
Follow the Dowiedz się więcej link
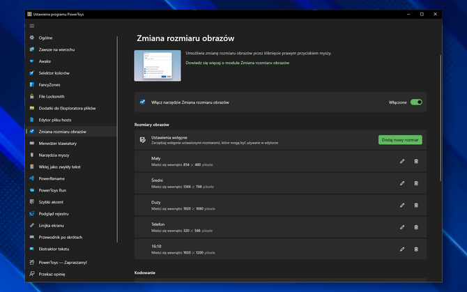click(x=238, y=63)
